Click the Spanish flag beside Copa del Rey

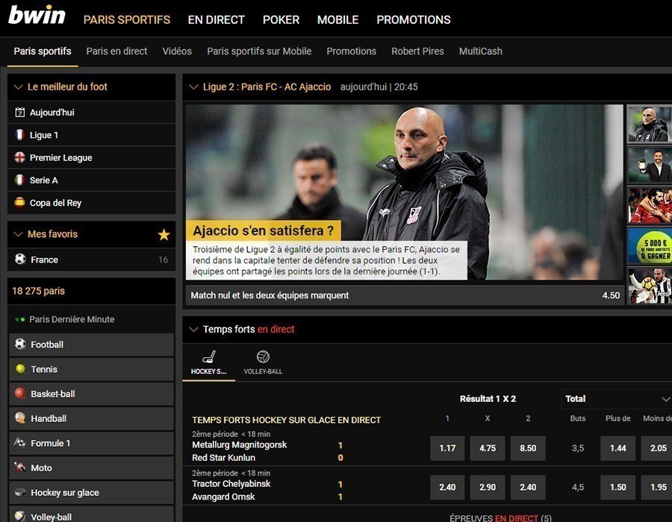[19, 202]
